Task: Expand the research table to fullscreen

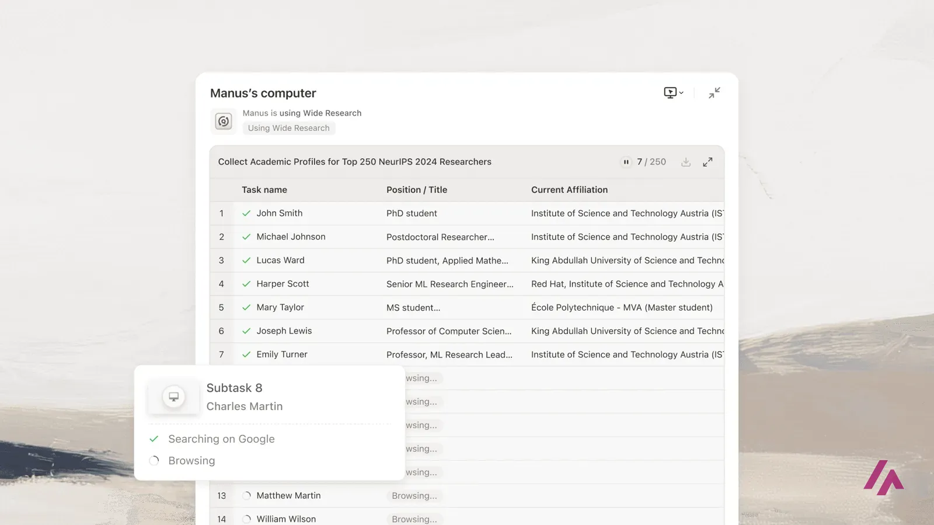Action: coord(708,162)
